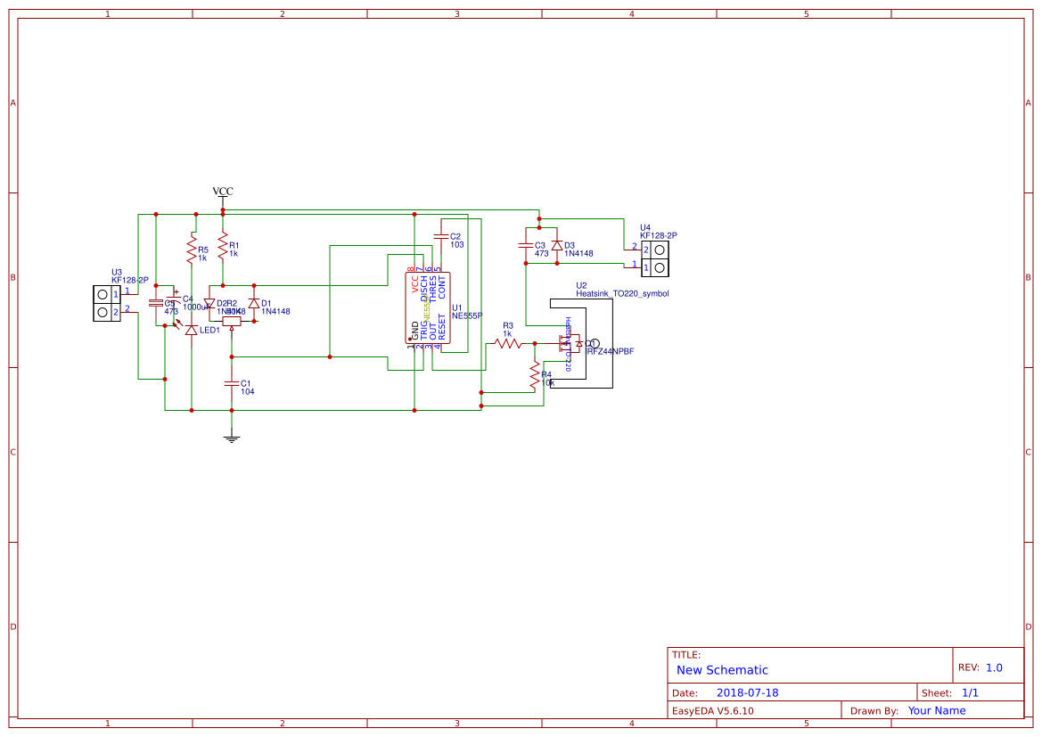Image resolution: width=1042 pixels, height=737 pixels.
Task: Click the RESET pin label on U1
Action: [442, 328]
